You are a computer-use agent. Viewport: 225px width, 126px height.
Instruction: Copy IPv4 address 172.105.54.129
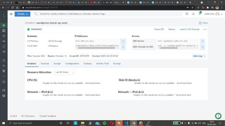pos(123,41)
